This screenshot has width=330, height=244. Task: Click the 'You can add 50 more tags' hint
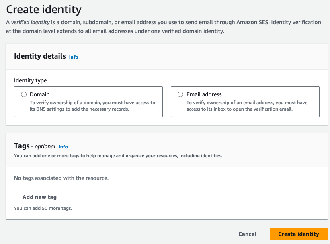click(43, 208)
